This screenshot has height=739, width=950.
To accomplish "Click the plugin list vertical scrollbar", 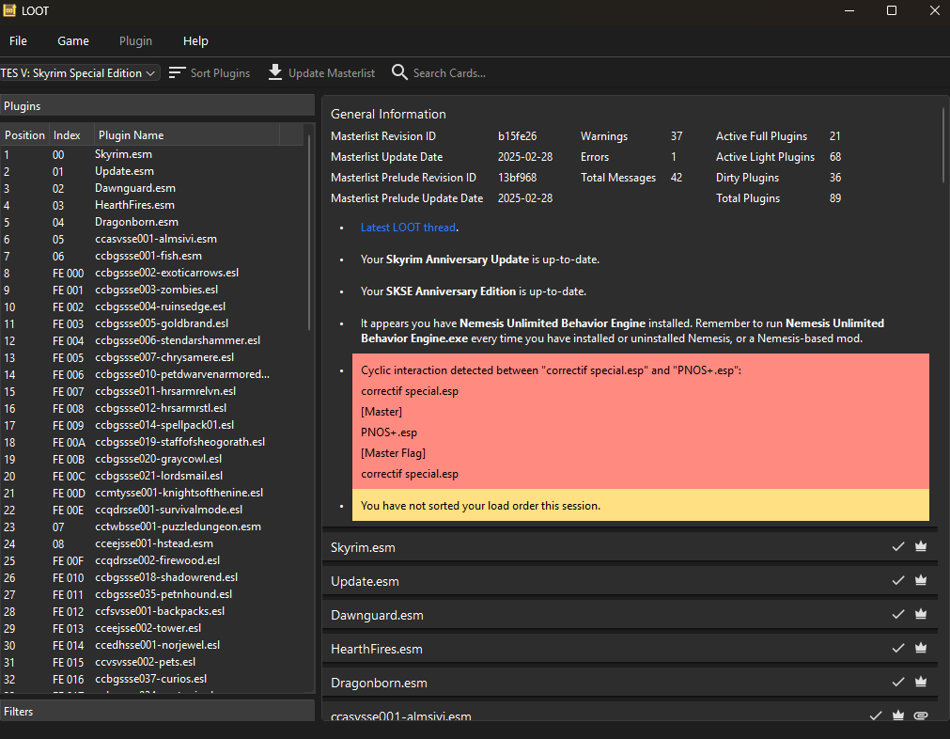I will 309,230.
